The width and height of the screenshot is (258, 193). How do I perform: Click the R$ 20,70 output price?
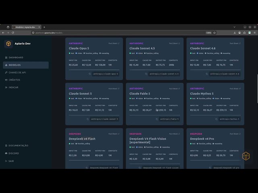(221, 156)
